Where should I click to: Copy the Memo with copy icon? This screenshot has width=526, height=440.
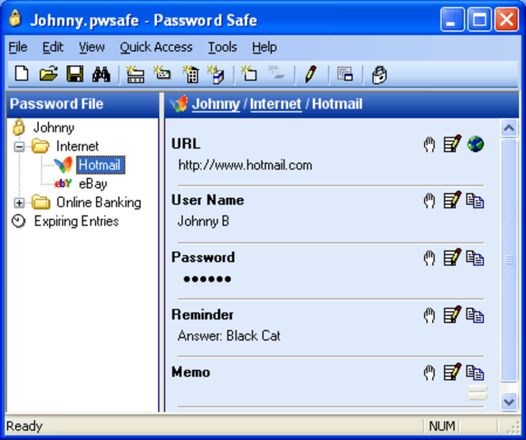475,372
